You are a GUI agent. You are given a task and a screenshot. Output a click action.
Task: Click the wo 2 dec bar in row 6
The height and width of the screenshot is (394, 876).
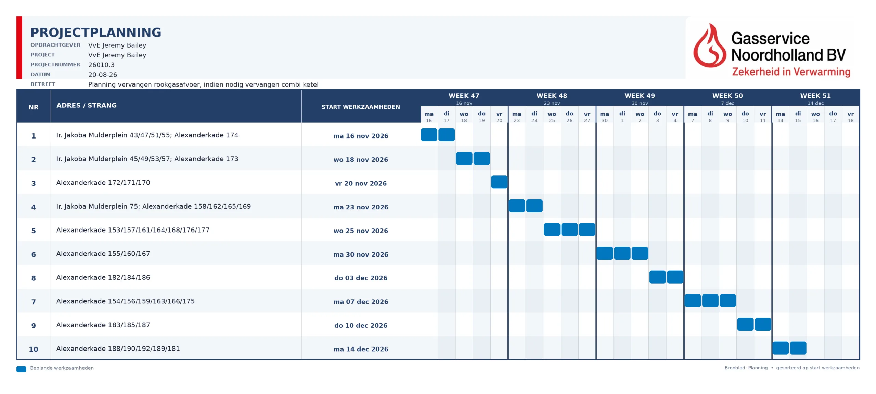640,253
